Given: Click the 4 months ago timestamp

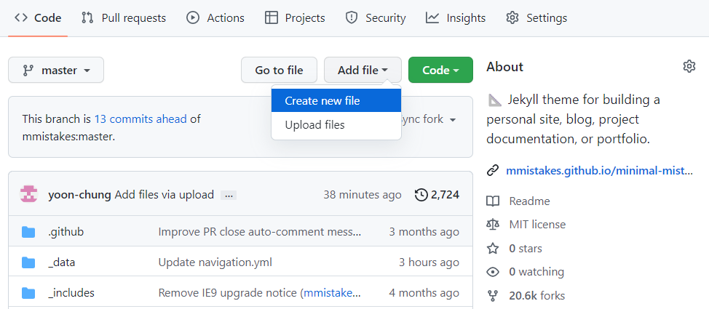Looking at the screenshot, I should pos(424,293).
